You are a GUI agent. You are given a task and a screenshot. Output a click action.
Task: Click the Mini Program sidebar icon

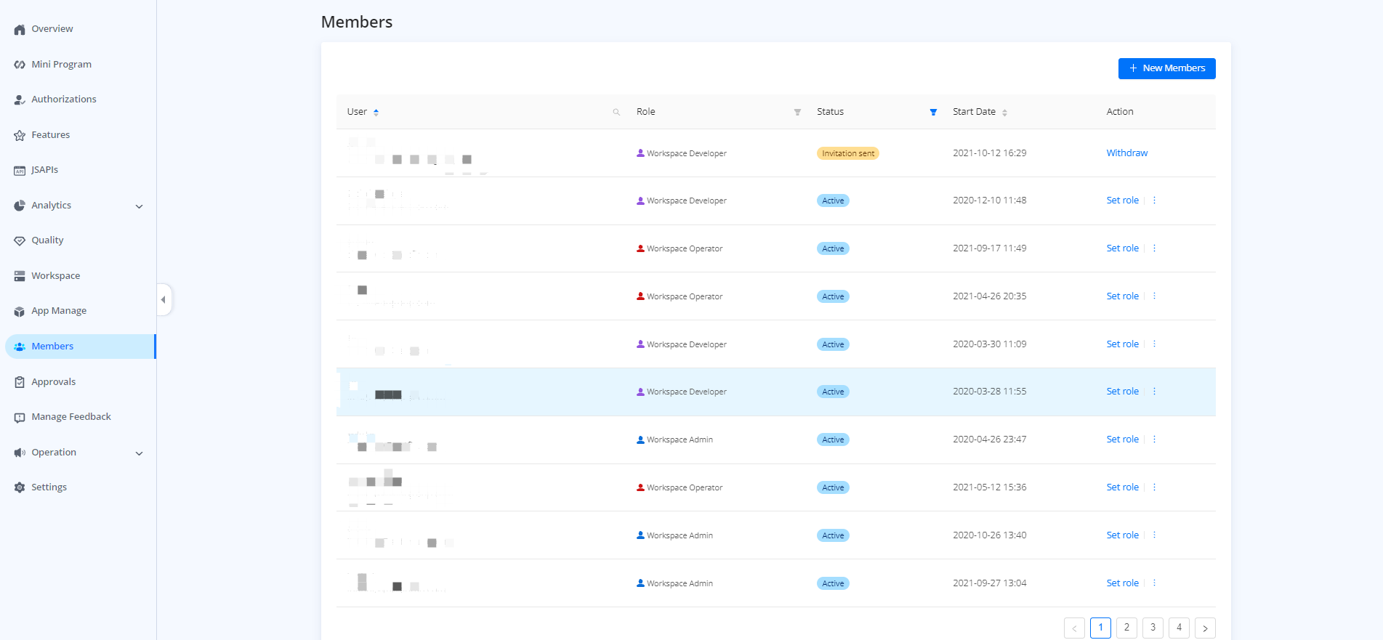pos(20,65)
